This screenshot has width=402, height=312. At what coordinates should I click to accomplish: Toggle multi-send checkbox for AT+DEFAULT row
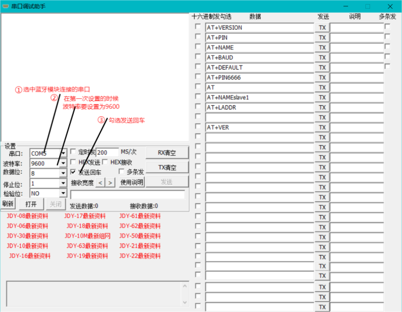387,66
